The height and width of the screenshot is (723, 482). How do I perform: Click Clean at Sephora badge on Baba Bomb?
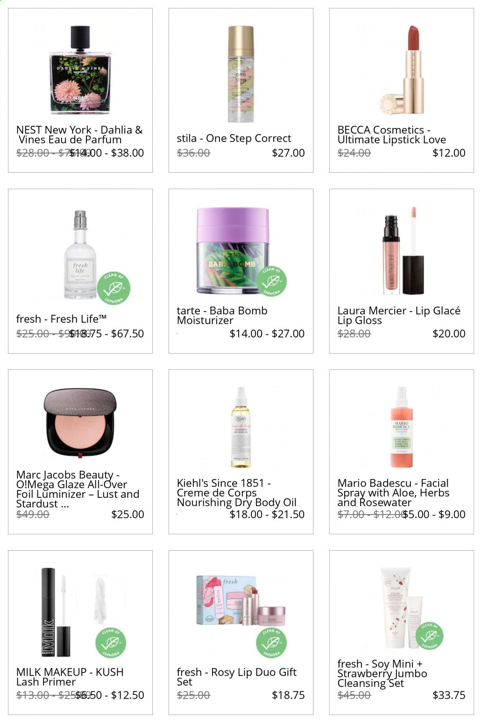click(x=271, y=281)
